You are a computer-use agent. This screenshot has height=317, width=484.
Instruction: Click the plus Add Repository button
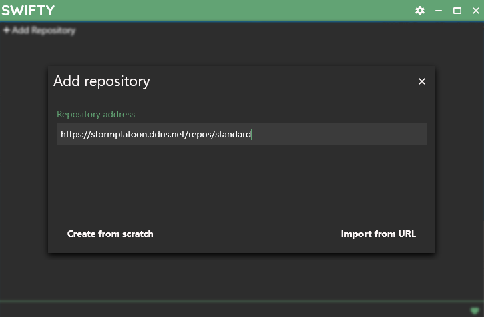click(x=39, y=31)
